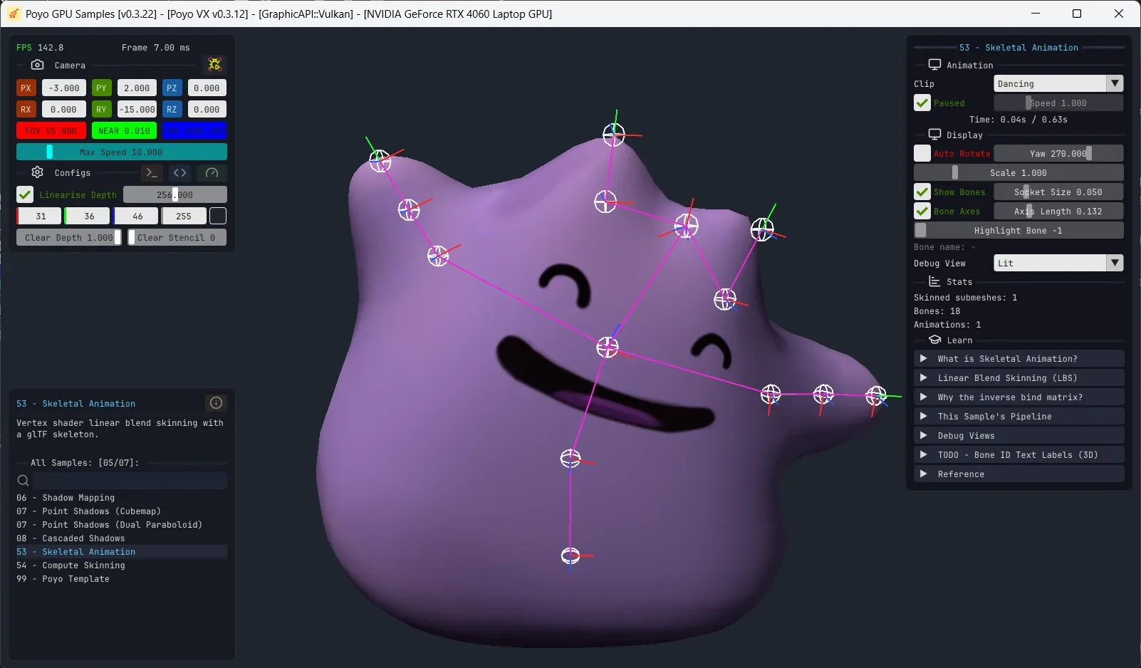Click the Display monitor icon
This screenshot has width=1141, height=668.
tap(934, 135)
